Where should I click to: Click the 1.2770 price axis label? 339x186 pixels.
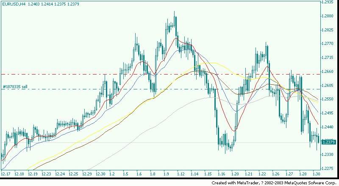click(328, 44)
